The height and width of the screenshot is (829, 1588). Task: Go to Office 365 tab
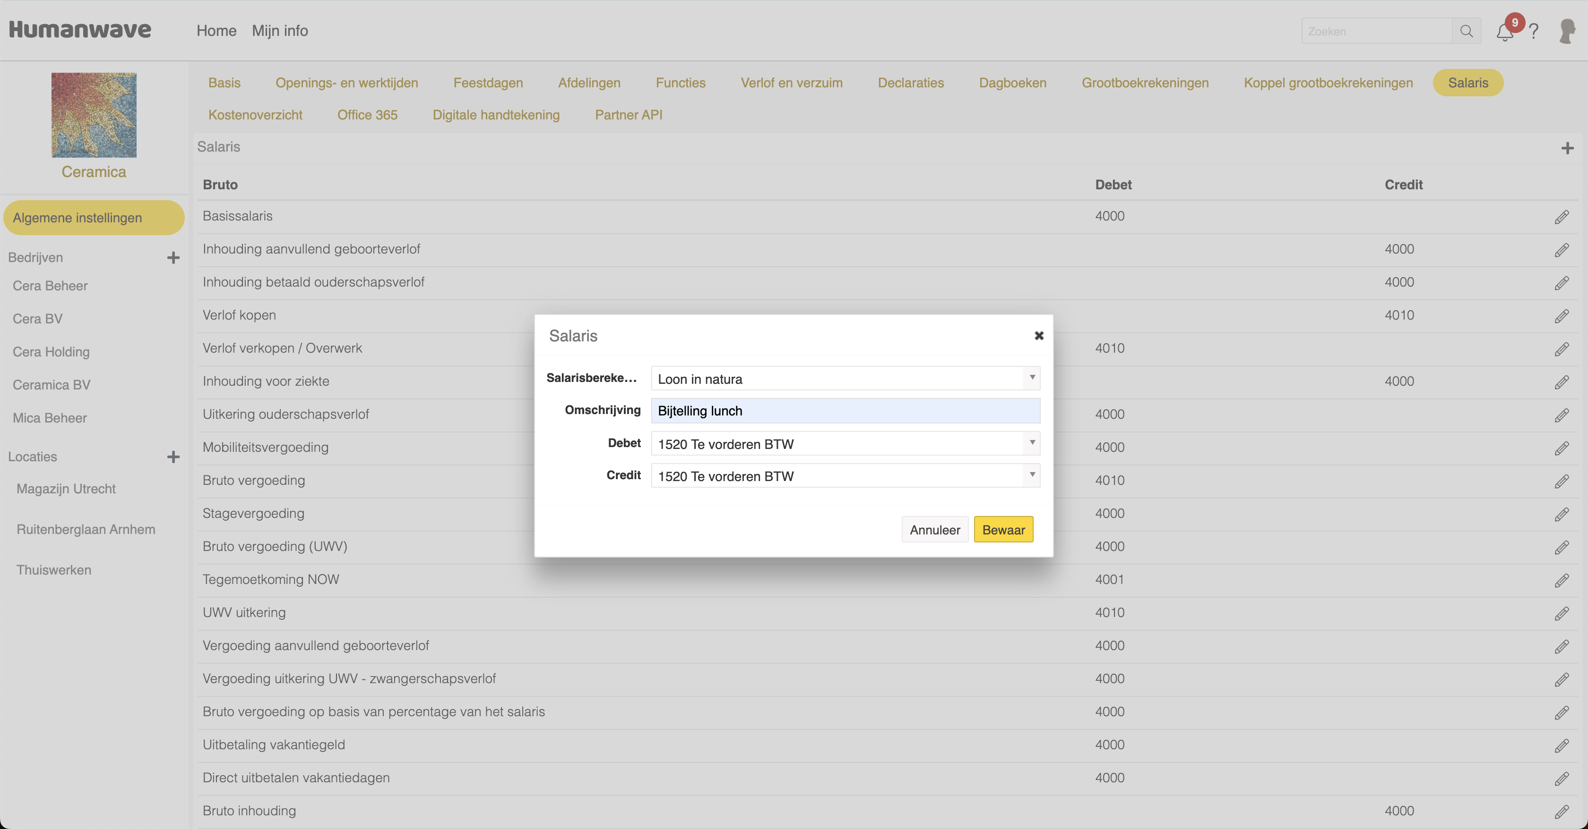pyautogui.click(x=367, y=115)
